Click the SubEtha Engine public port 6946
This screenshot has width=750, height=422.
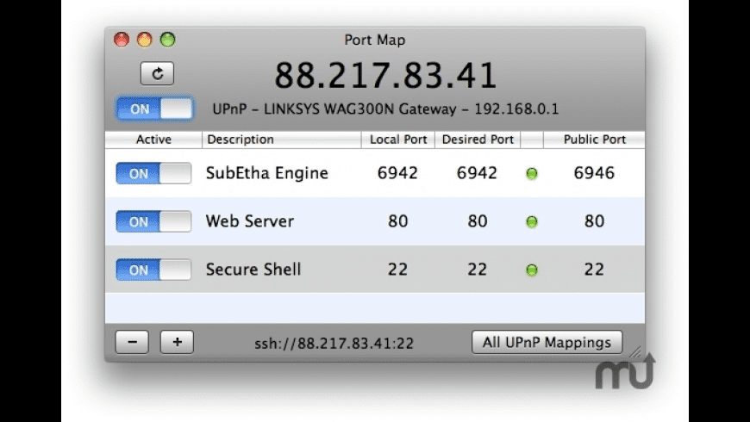594,173
